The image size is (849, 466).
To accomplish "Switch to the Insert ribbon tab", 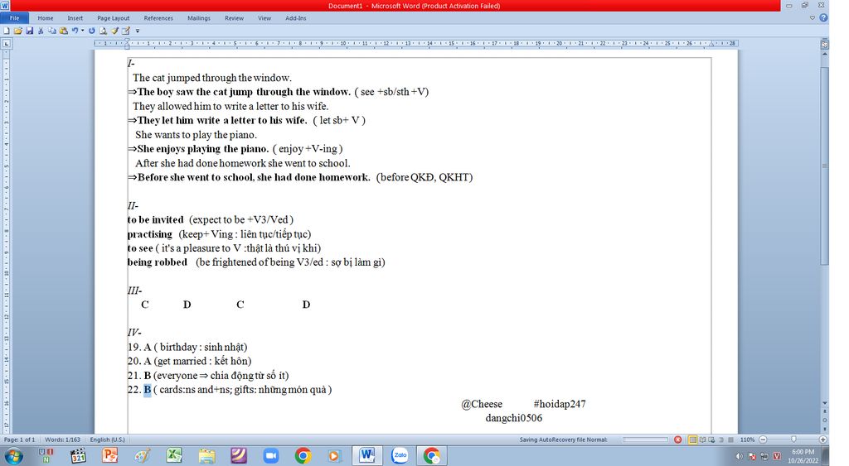I will pos(75,18).
